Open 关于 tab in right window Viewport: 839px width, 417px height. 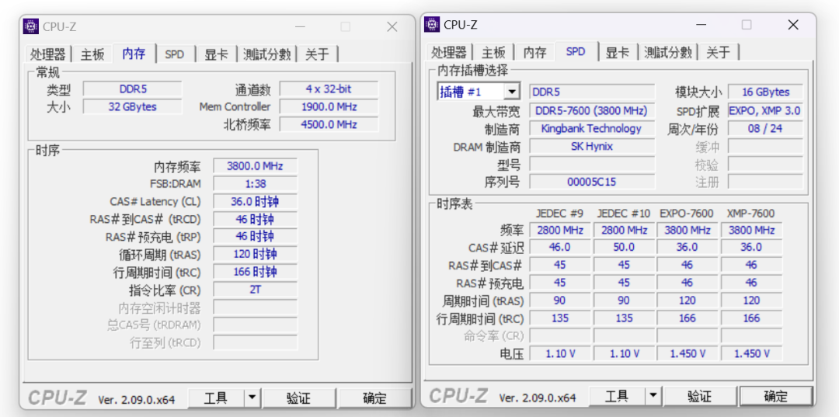719,52
